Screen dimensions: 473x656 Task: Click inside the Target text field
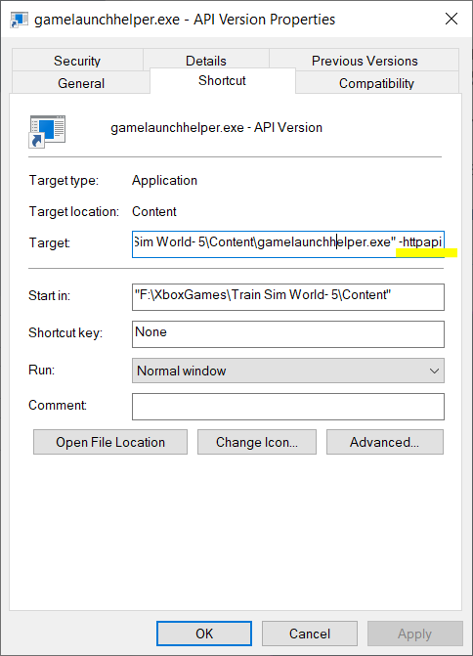288,244
